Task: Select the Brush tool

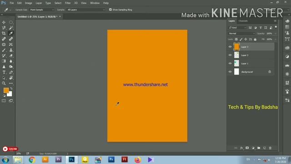Action: (4, 50)
